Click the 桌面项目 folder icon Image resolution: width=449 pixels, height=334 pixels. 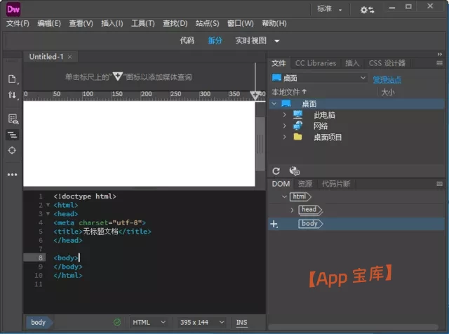coord(297,137)
